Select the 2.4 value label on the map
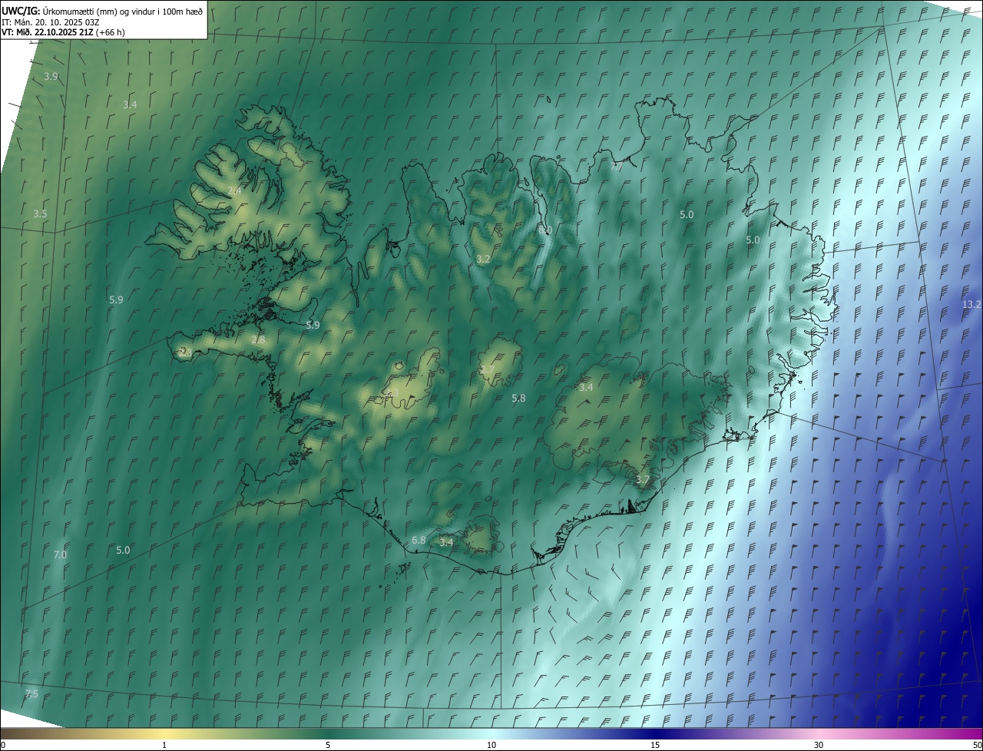983x751 pixels. point(235,190)
